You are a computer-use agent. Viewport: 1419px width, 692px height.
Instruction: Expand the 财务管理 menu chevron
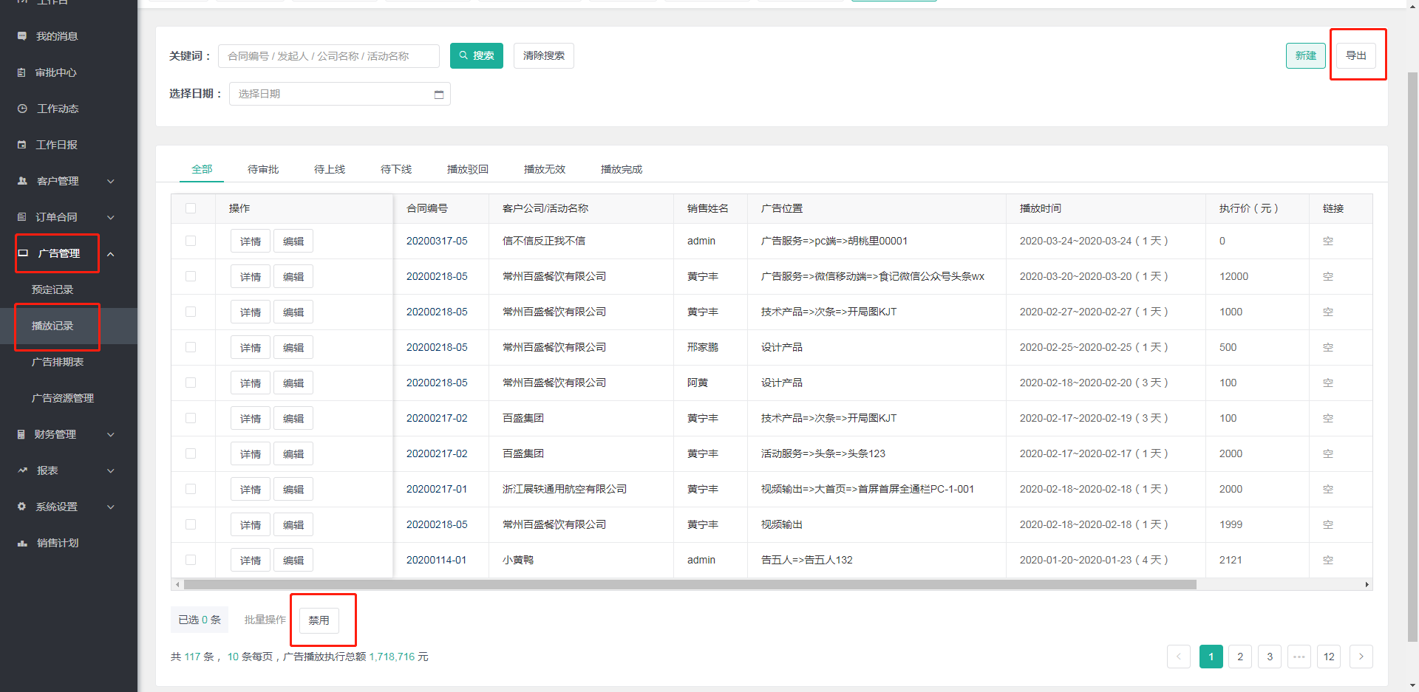[x=111, y=435]
